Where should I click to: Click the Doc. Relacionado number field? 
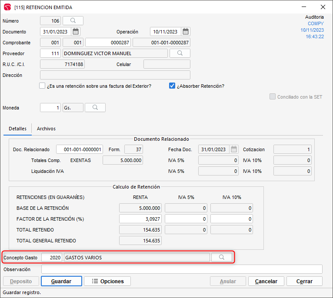(x=80, y=149)
